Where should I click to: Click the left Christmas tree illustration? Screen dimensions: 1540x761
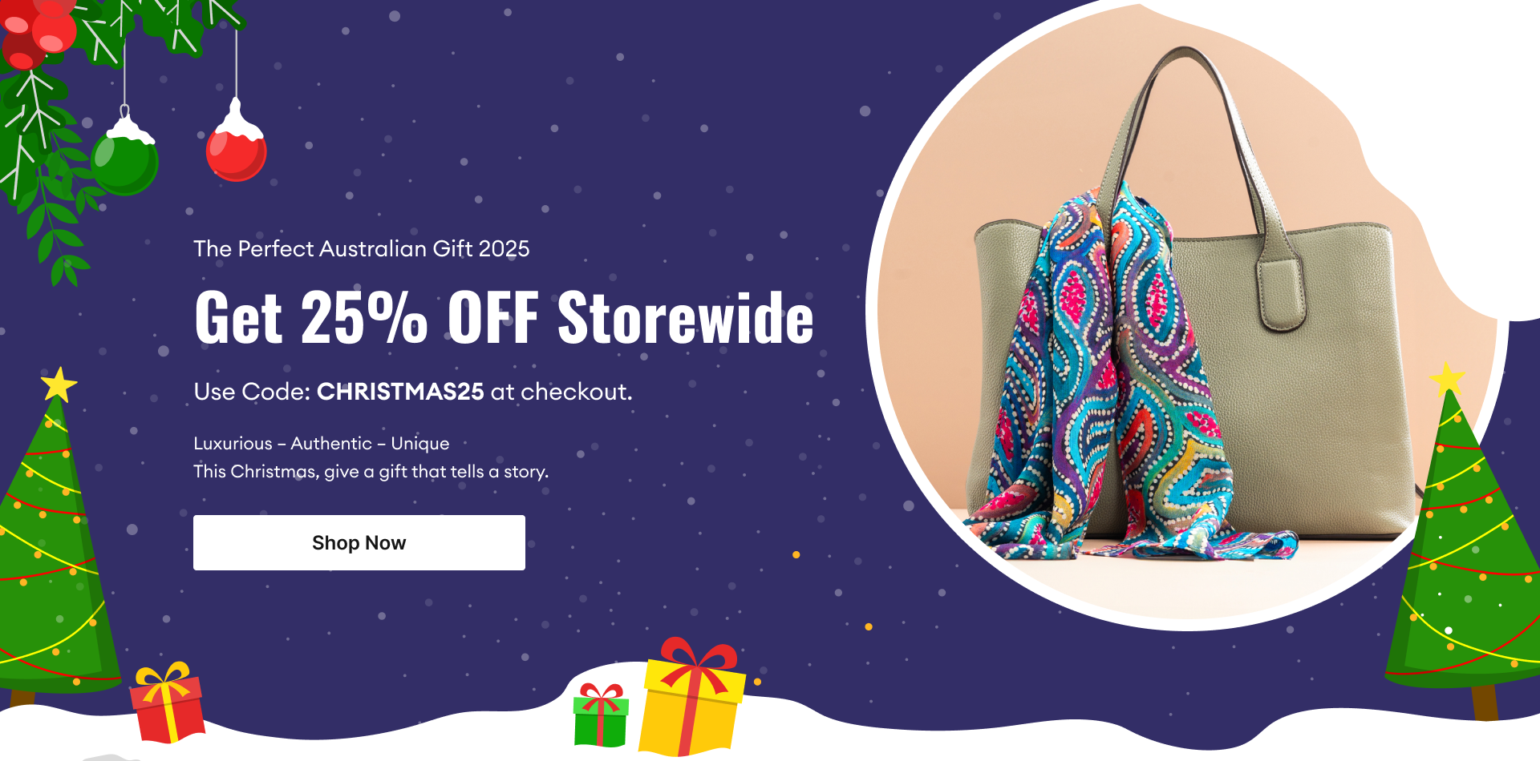(48, 545)
